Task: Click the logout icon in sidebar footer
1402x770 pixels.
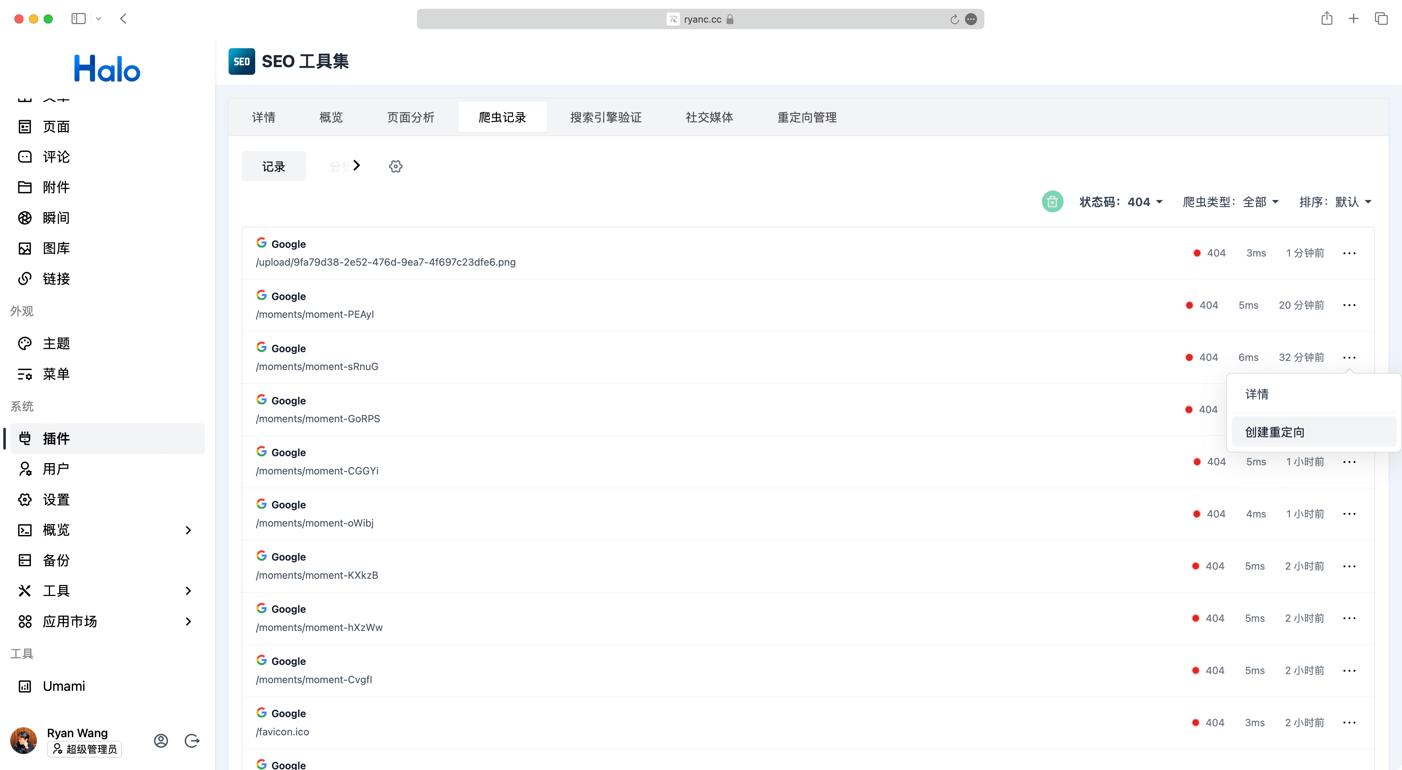Action: 192,740
